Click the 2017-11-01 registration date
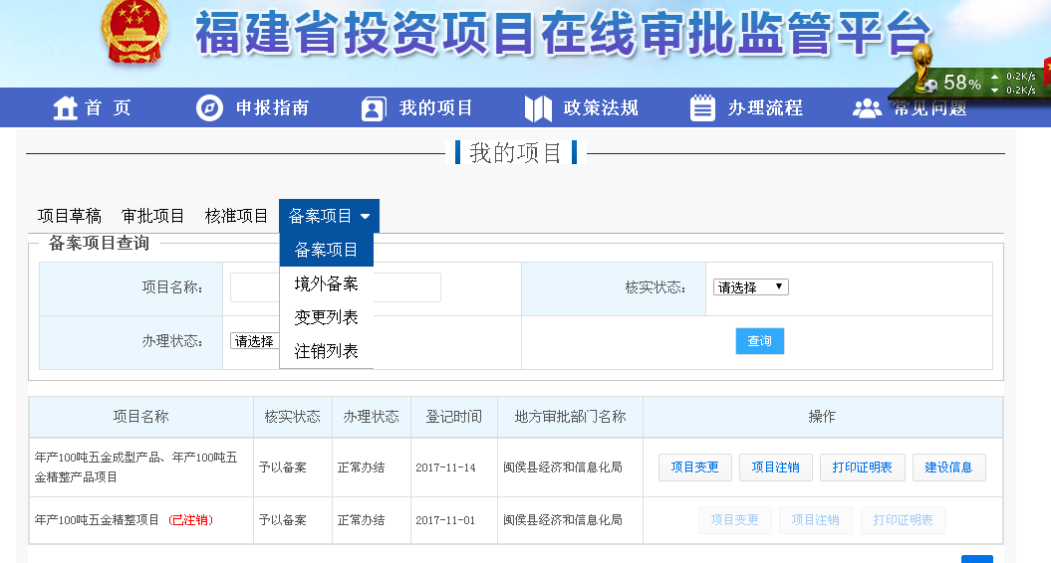The width and height of the screenshot is (1051, 563). click(x=445, y=520)
